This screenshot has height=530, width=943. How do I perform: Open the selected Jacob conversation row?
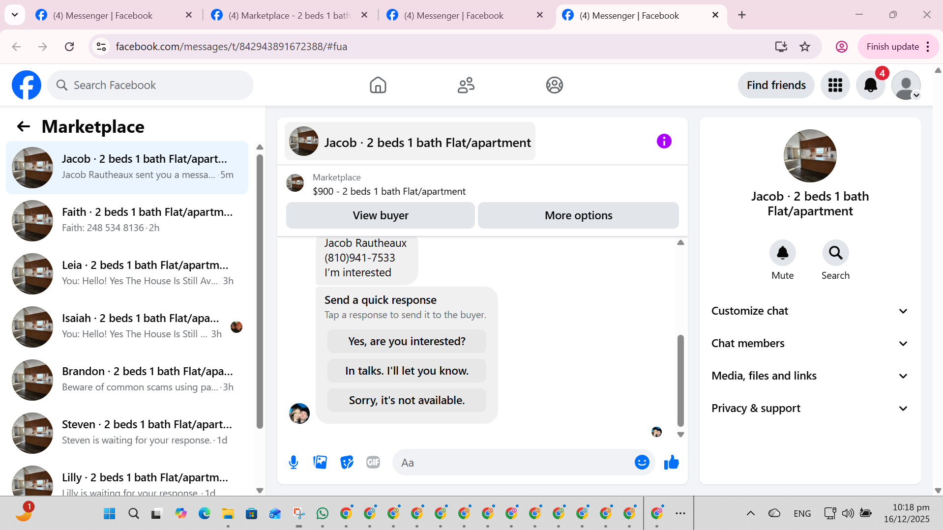(127, 168)
